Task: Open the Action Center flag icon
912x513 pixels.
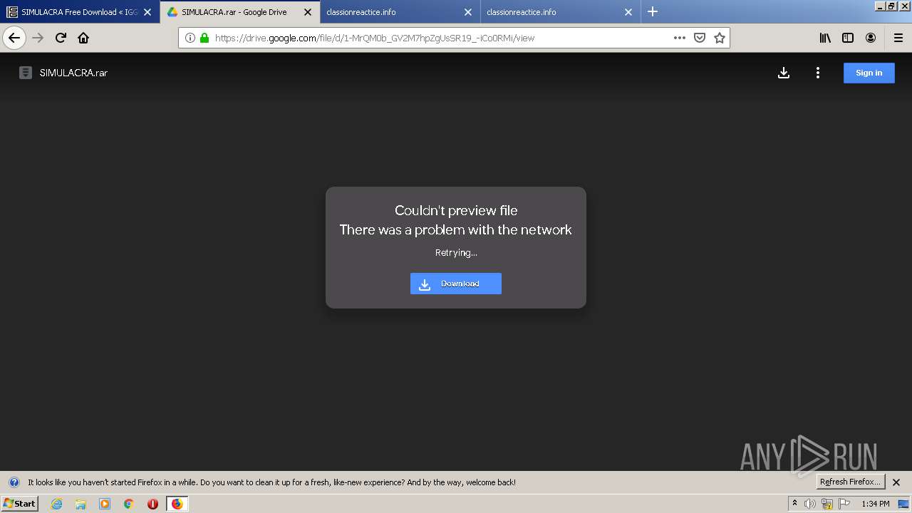Action: point(844,504)
